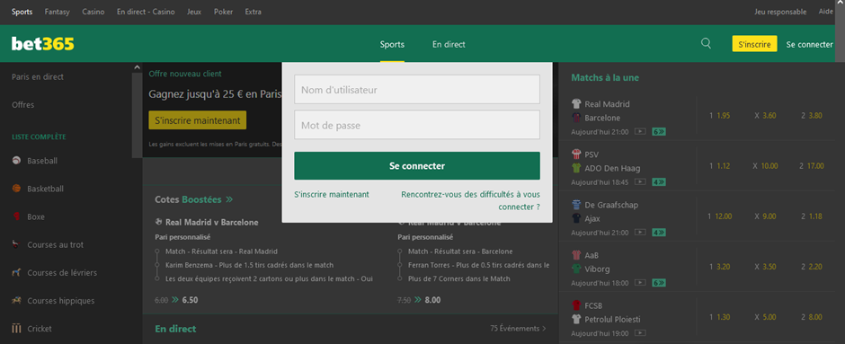Open Paris en direct in sidebar
The image size is (845, 344).
tap(38, 77)
